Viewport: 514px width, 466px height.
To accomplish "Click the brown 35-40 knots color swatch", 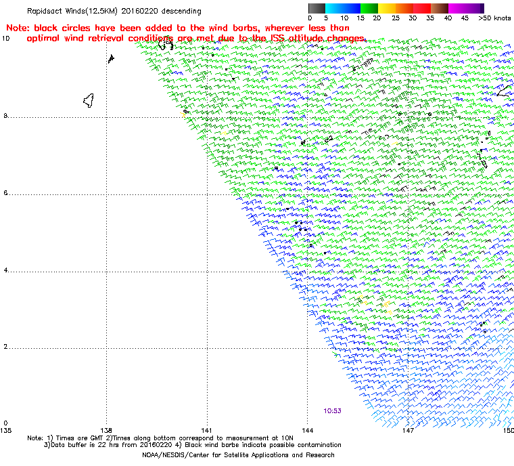I will [440, 8].
